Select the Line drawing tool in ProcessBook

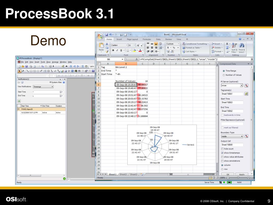point(27,71)
